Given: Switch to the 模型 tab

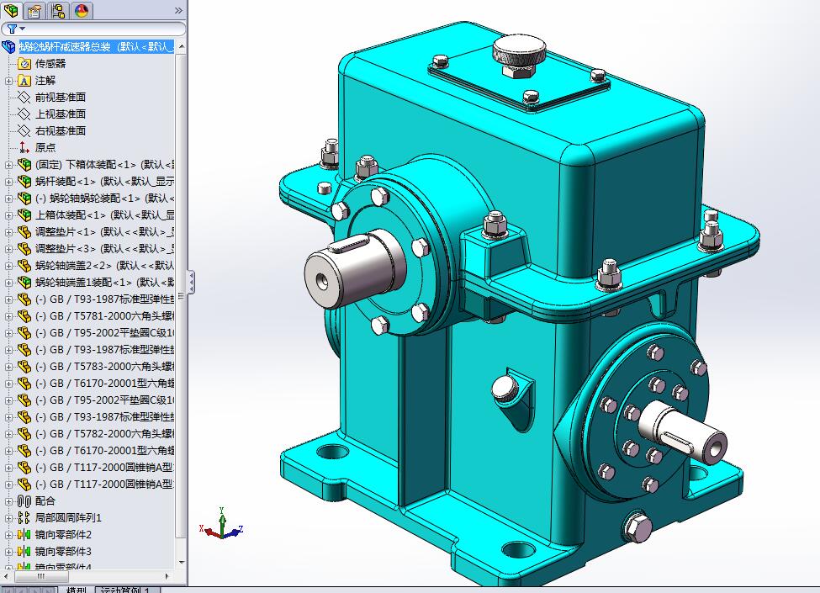Looking at the screenshot, I should 77,590.
